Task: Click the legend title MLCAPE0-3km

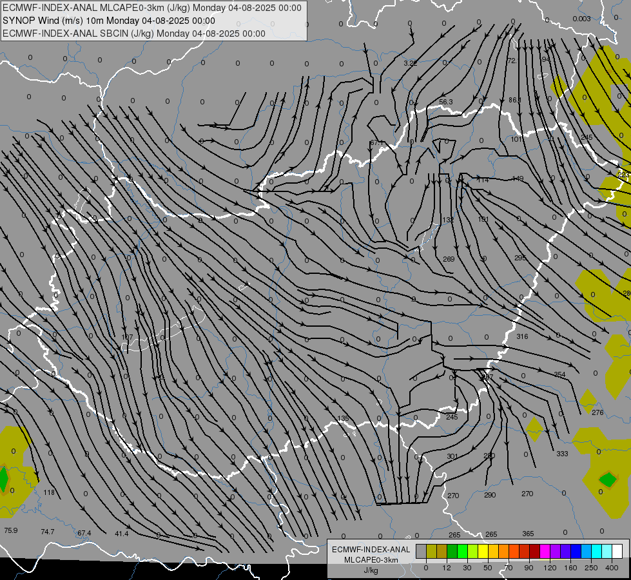Action: click(x=371, y=560)
